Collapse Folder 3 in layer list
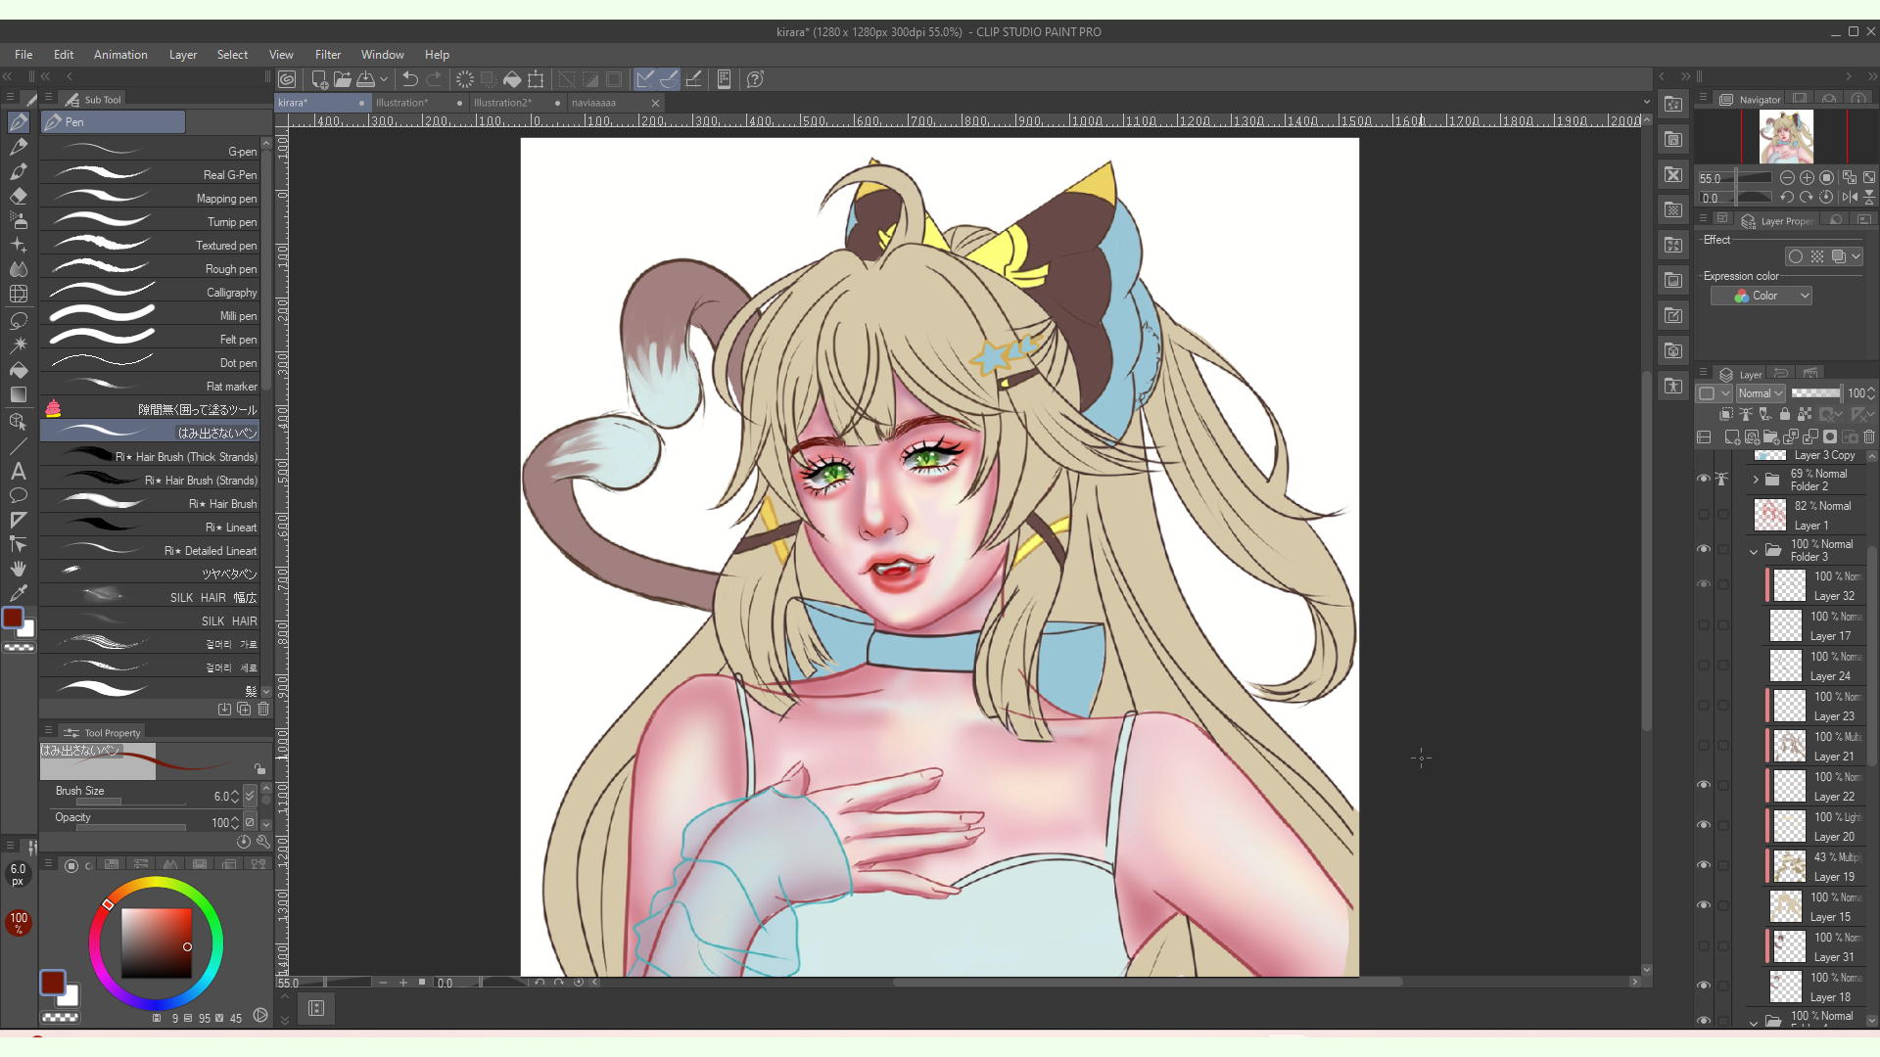1880x1057 pixels. click(1754, 551)
